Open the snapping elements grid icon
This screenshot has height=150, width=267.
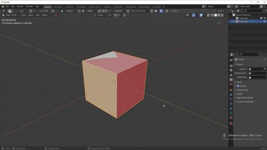pos(119,15)
